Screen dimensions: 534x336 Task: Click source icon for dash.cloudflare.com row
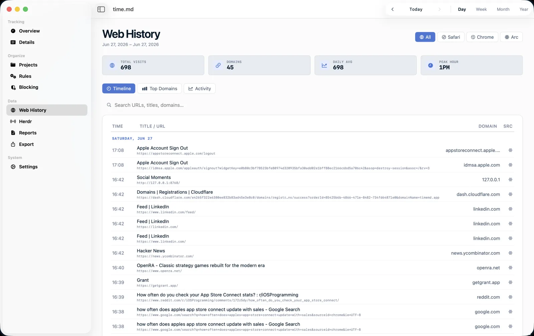click(510, 194)
